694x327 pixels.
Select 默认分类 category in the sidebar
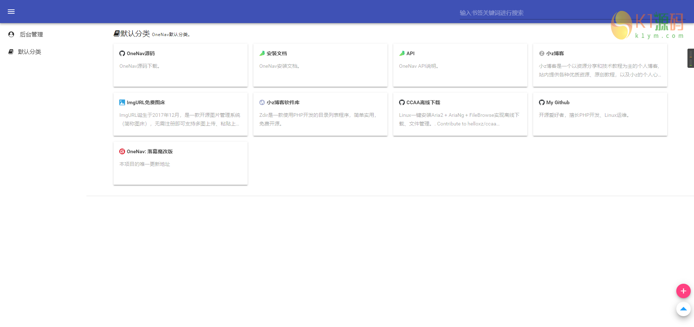[30, 52]
